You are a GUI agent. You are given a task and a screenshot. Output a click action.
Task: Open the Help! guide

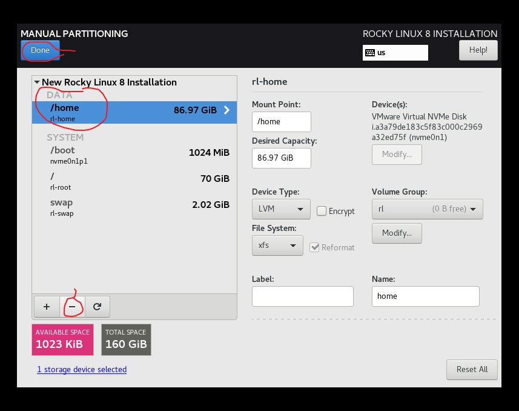478,50
